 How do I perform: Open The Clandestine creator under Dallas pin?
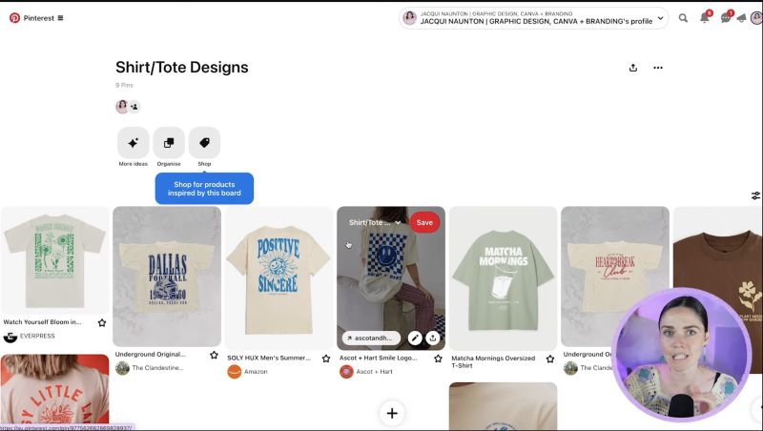pos(157,368)
